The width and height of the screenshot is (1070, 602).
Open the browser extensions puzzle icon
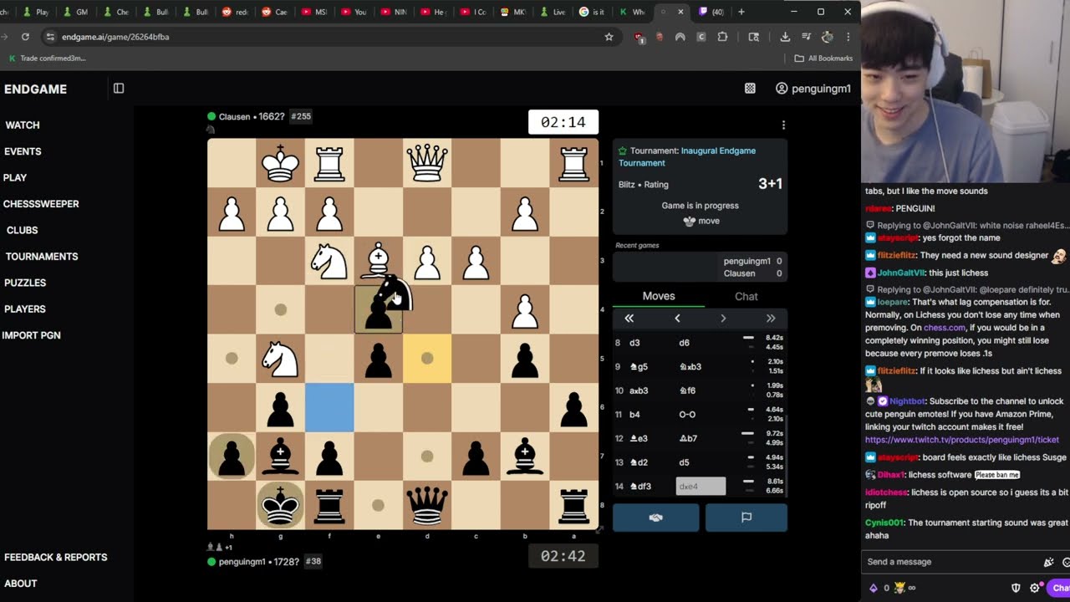722,37
